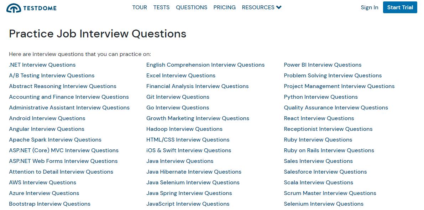The width and height of the screenshot is (424, 210).
Task: Open Ruby on Rails Interview Questions
Action: tap(329, 150)
